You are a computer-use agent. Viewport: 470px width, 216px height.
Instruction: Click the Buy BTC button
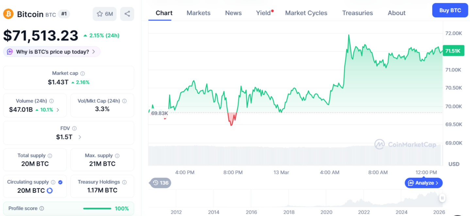[450, 10]
